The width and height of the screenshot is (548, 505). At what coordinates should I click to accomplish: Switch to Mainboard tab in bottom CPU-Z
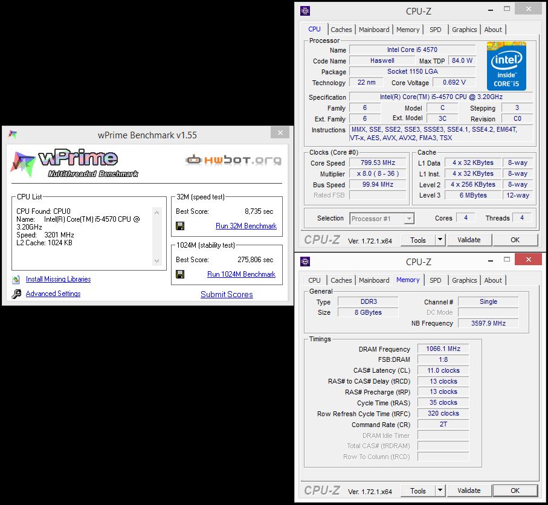point(374,280)
